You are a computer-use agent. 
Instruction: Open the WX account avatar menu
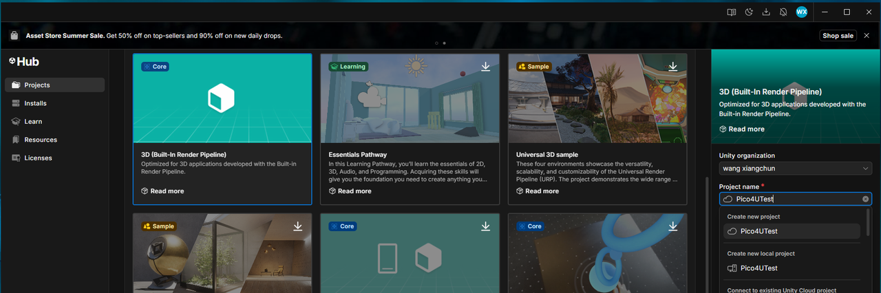pyautogui.click(x=801, y=12)
